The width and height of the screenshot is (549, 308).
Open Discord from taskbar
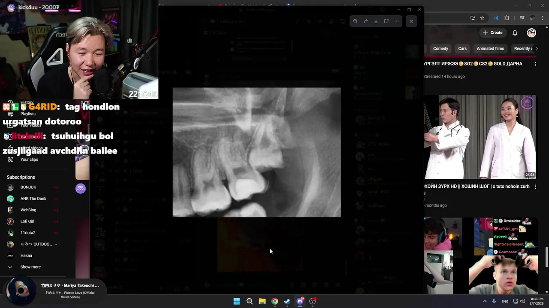(300, 301)
